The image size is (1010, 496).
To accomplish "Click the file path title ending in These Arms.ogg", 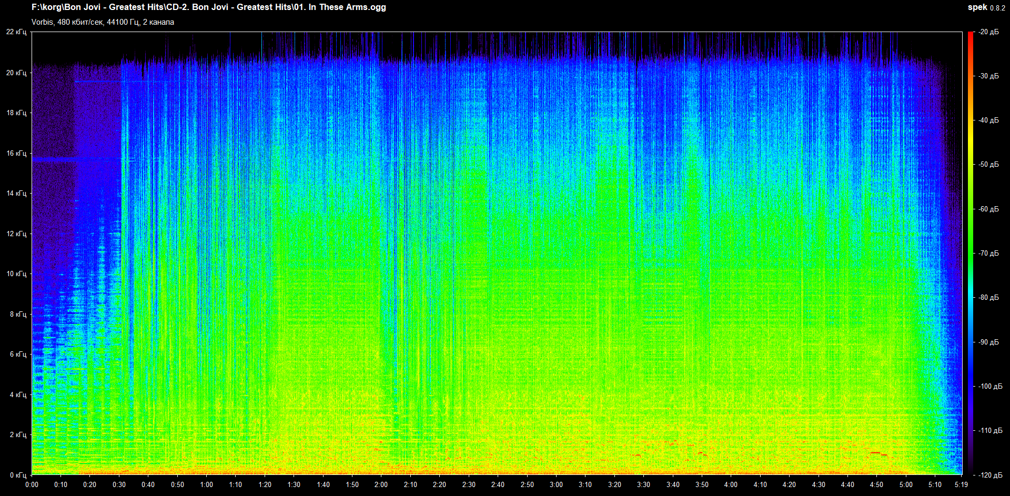I will (x=208, y=7).
